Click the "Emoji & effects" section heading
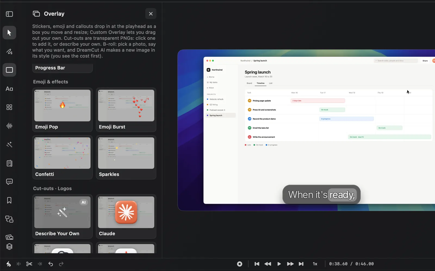The image size is (435, 271). point(51,82)
